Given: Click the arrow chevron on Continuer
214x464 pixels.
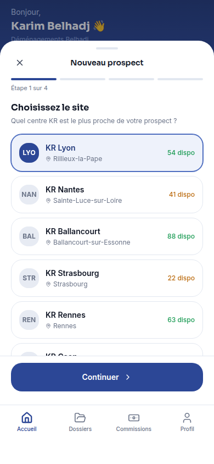Looking at the screenshot, I should pos(128,377).
